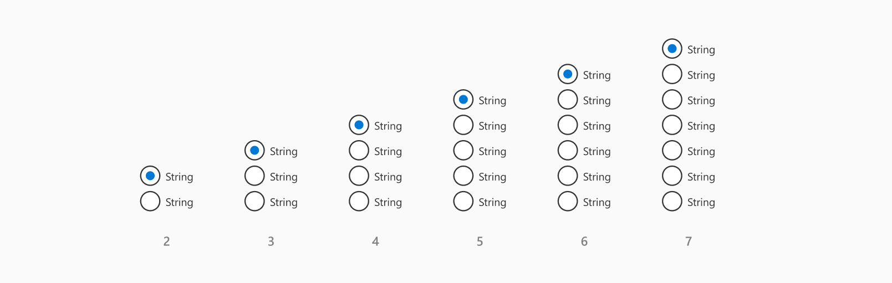The image size is (892, 283).
Task: Click the selected top radio in group 7
Action: coord(672,49)
